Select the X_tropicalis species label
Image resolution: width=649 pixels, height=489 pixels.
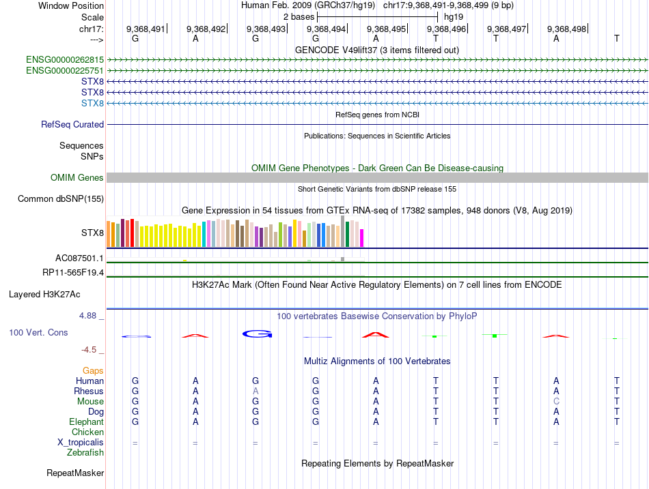click(x=81, y=443)
